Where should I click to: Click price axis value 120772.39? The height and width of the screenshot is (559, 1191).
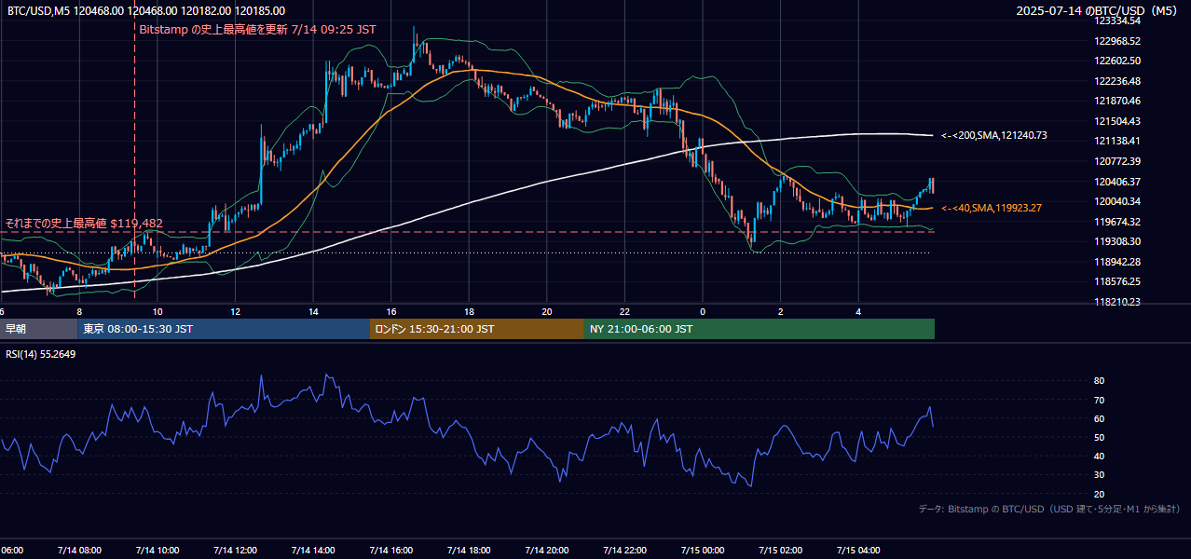point(1118,161)
